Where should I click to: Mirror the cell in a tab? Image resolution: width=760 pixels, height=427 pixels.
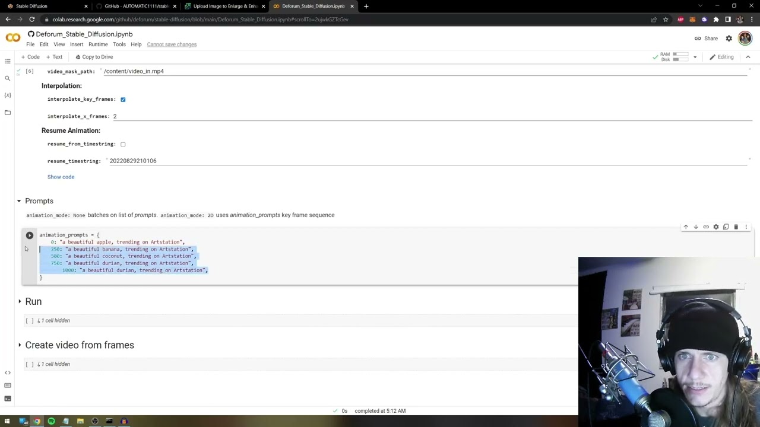click(x=726, y=227)
